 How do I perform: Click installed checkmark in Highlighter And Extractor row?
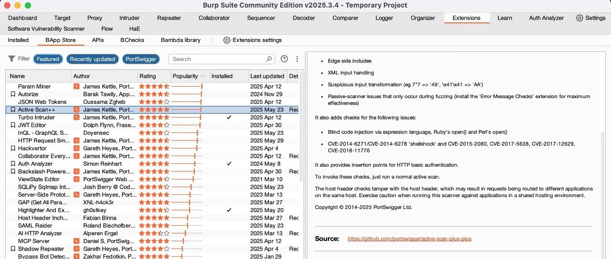[x=229, y=210]
